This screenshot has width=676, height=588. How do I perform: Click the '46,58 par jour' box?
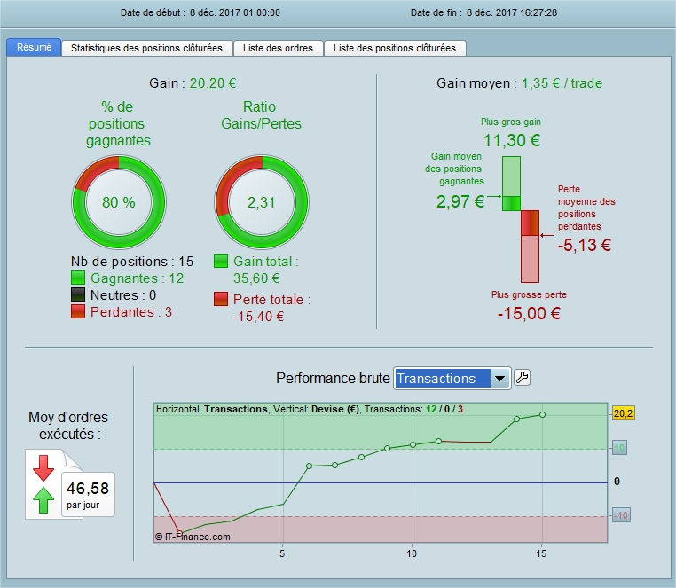pos(88,494)
